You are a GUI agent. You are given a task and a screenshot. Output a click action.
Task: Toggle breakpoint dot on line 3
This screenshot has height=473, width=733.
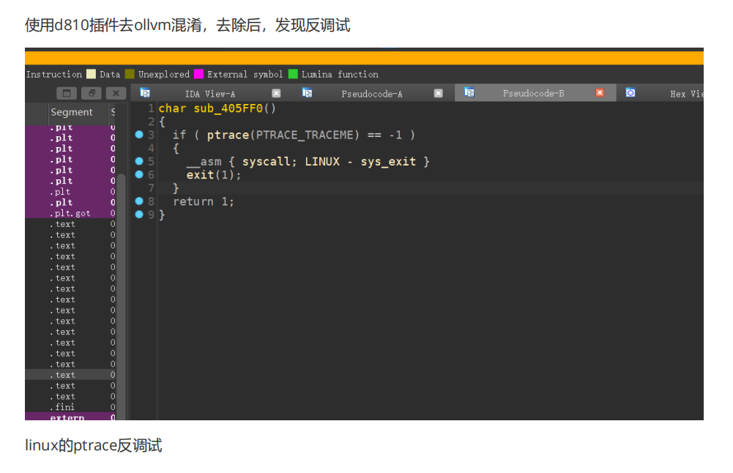[139, 135]
